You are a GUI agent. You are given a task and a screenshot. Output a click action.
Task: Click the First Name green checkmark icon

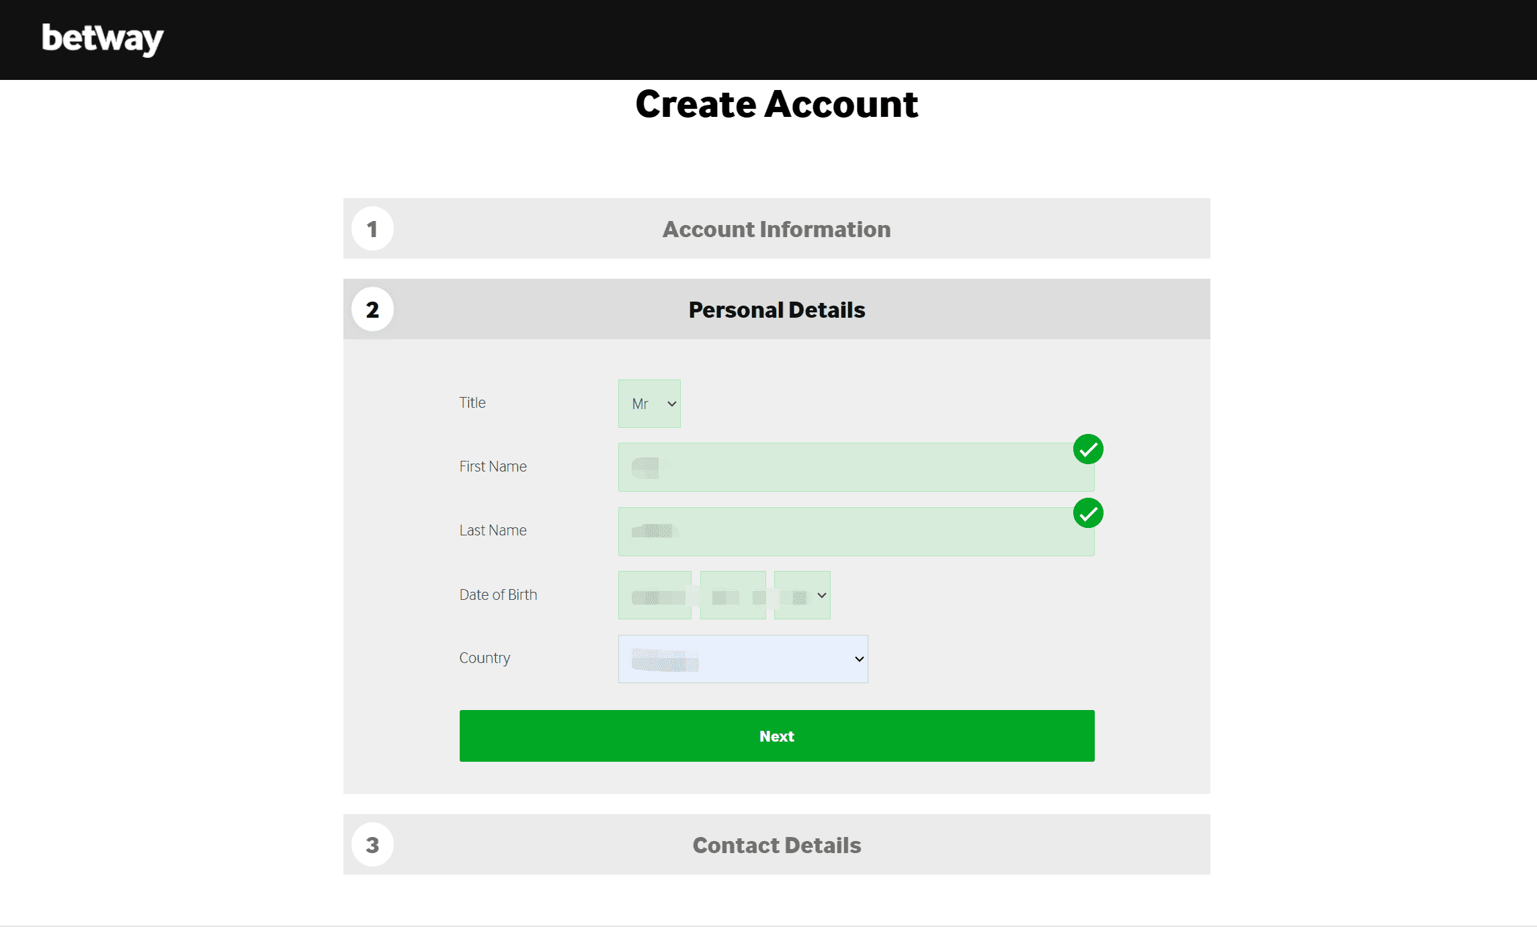(x=1088, y=449)
